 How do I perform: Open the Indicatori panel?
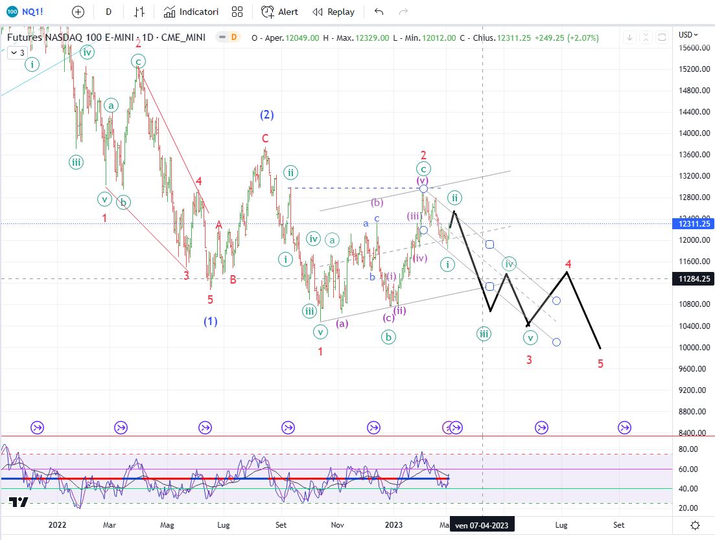point(191,12)
